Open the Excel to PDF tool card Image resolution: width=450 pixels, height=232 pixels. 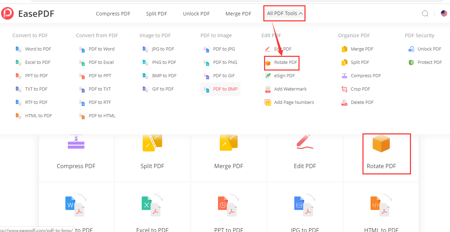(152, 207)
